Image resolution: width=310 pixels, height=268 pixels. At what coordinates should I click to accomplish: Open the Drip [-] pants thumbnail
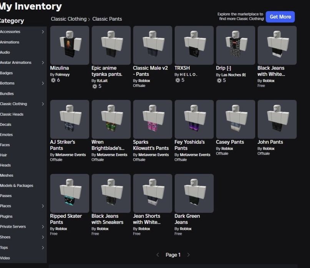pos(235,45)
